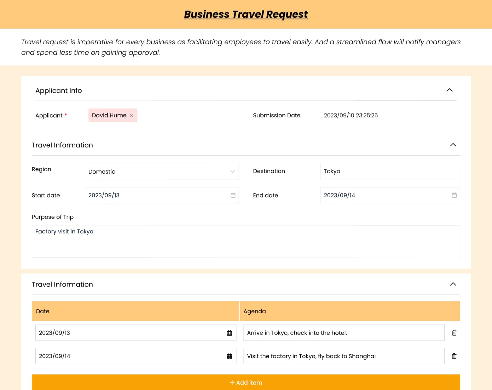Remove David Hume applicant tag

[x=131, y=116]
